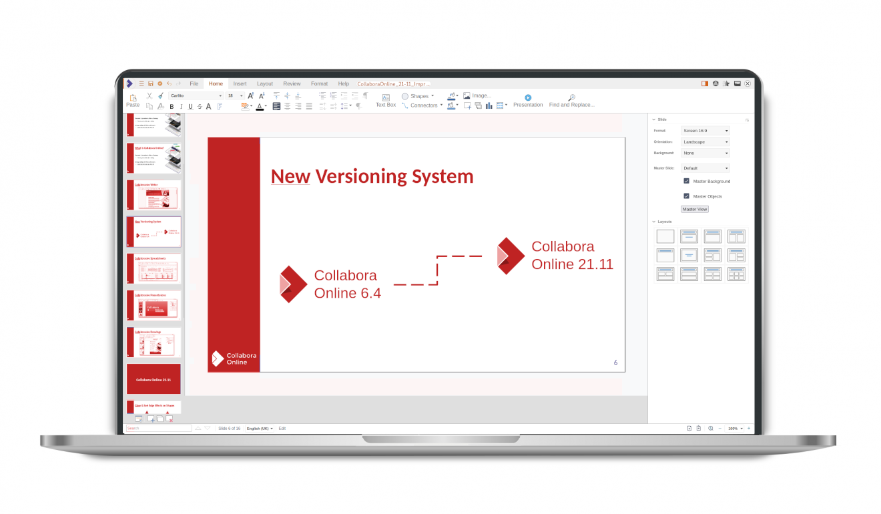Click the Undo arrow
This screenshot has width=881, height=514.
[x=169, y=83]
